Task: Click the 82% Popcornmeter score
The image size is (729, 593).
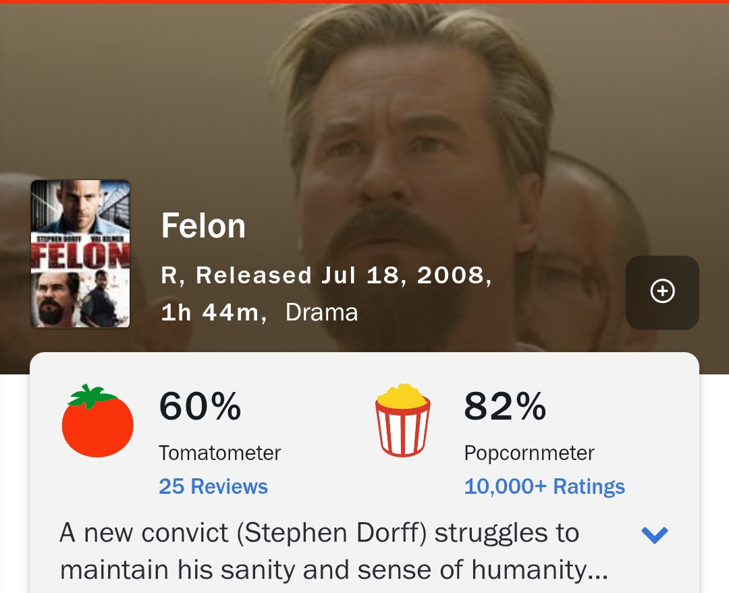Action: point(505,407)
